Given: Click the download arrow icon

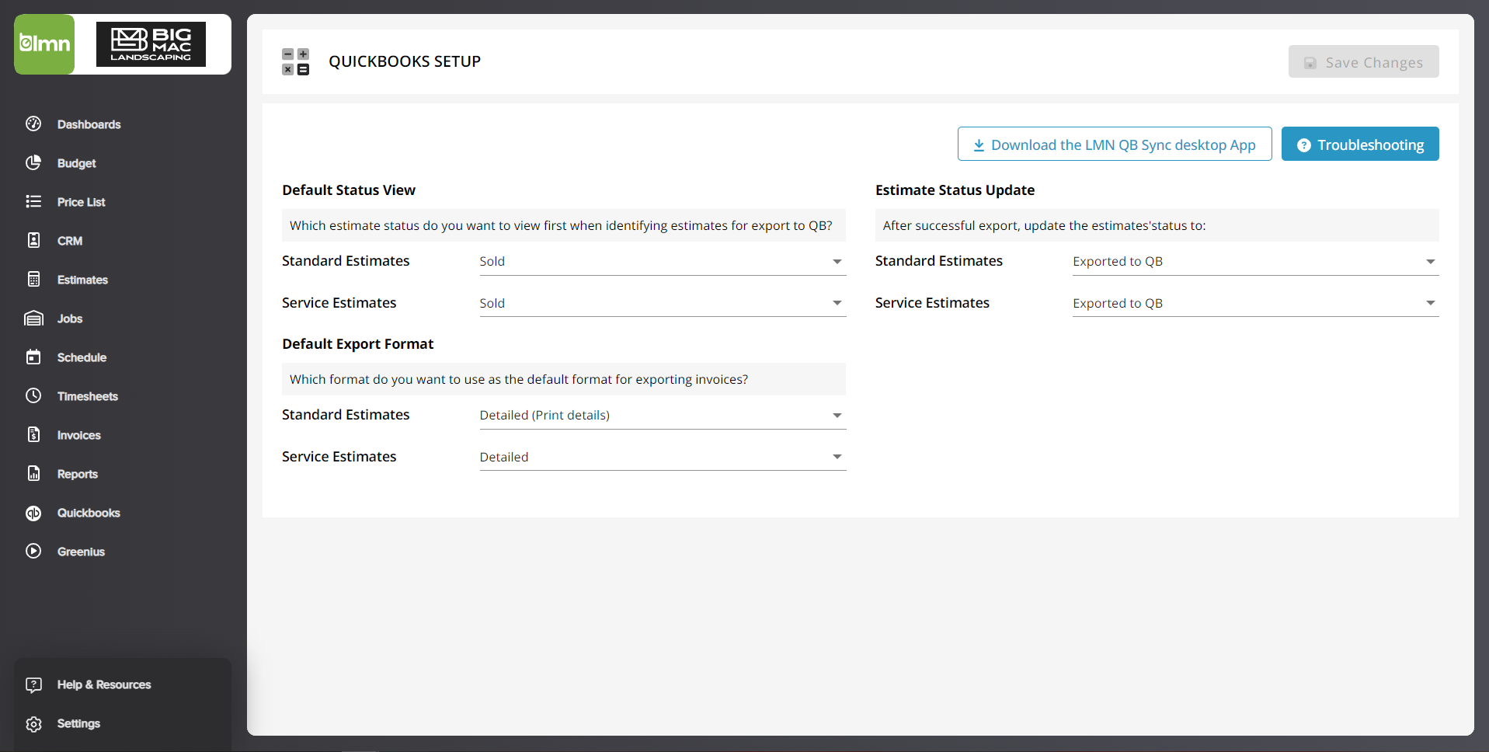Looking at the screenshot, I should click(x=979, y=145).
